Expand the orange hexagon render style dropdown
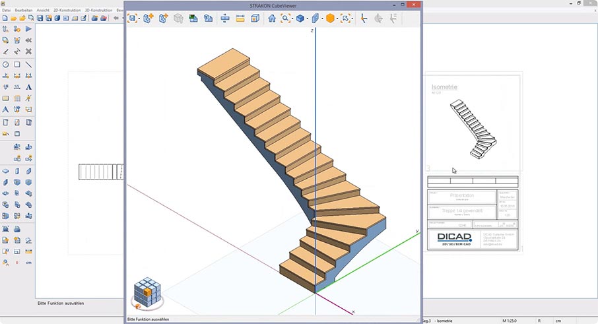The image size is (598, 324). coord(338,18)
